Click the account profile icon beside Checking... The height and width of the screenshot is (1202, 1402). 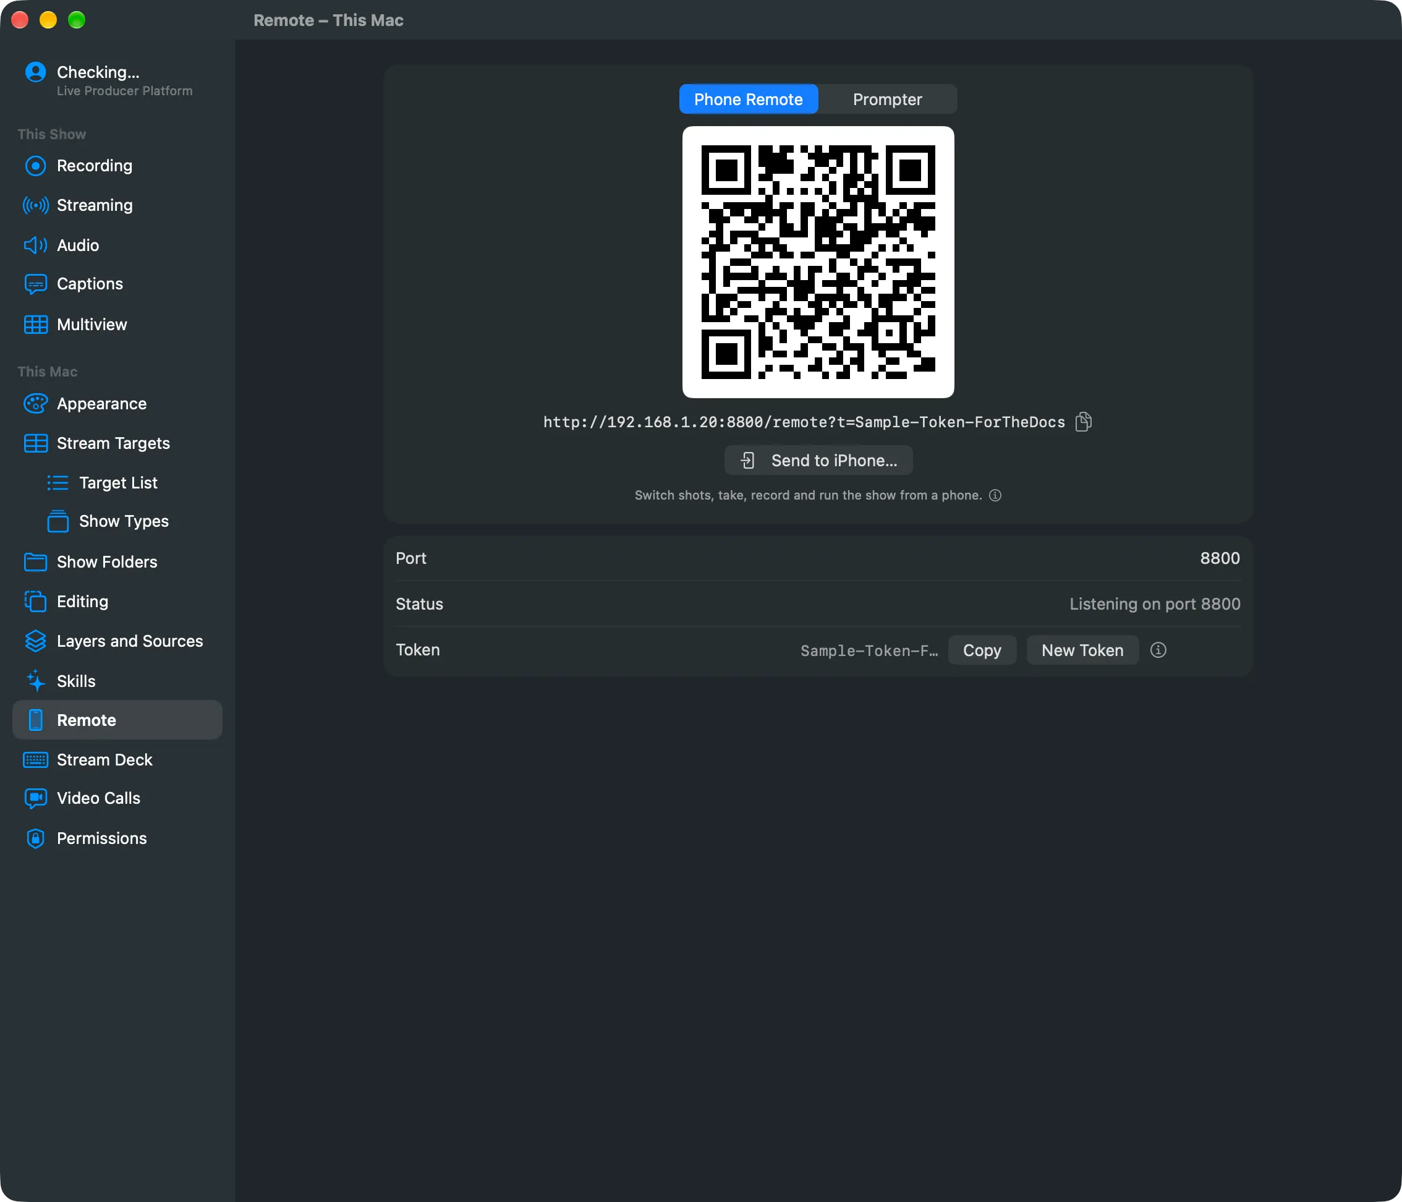35,72
